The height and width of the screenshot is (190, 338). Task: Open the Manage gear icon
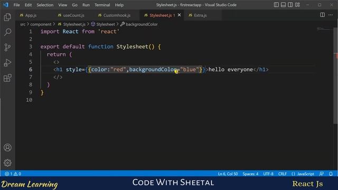click(7, 163)
